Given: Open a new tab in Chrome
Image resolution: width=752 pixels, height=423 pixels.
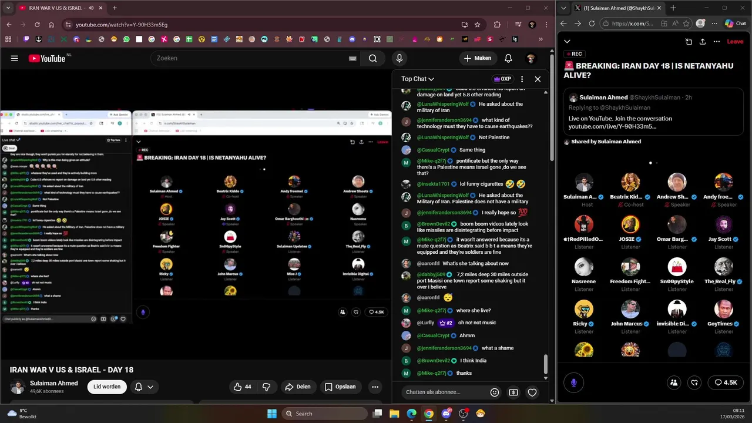Looking at the screenshot, I should coord(115,8).
